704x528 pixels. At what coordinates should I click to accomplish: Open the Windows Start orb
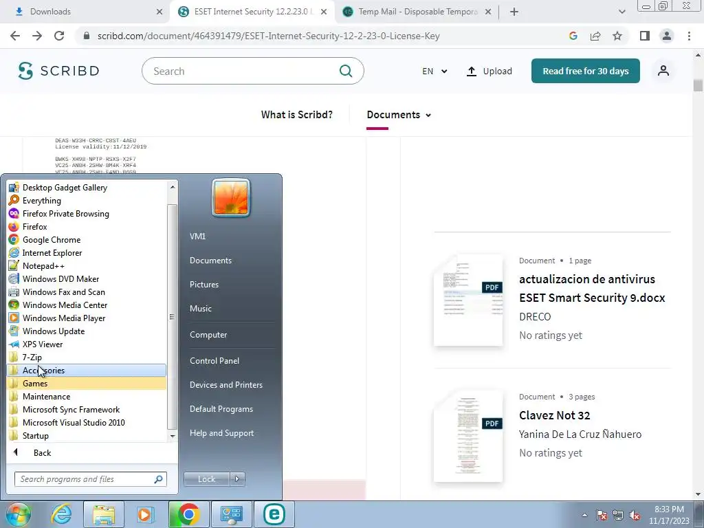coord(17,514)
